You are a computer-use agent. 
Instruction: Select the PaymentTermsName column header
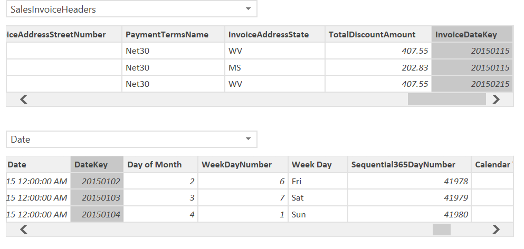[x=173, y=35]
